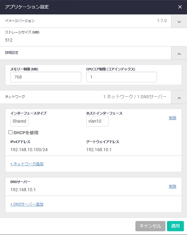
Task: Enable the DHCPを使用 checkbox
Action: 11,132
